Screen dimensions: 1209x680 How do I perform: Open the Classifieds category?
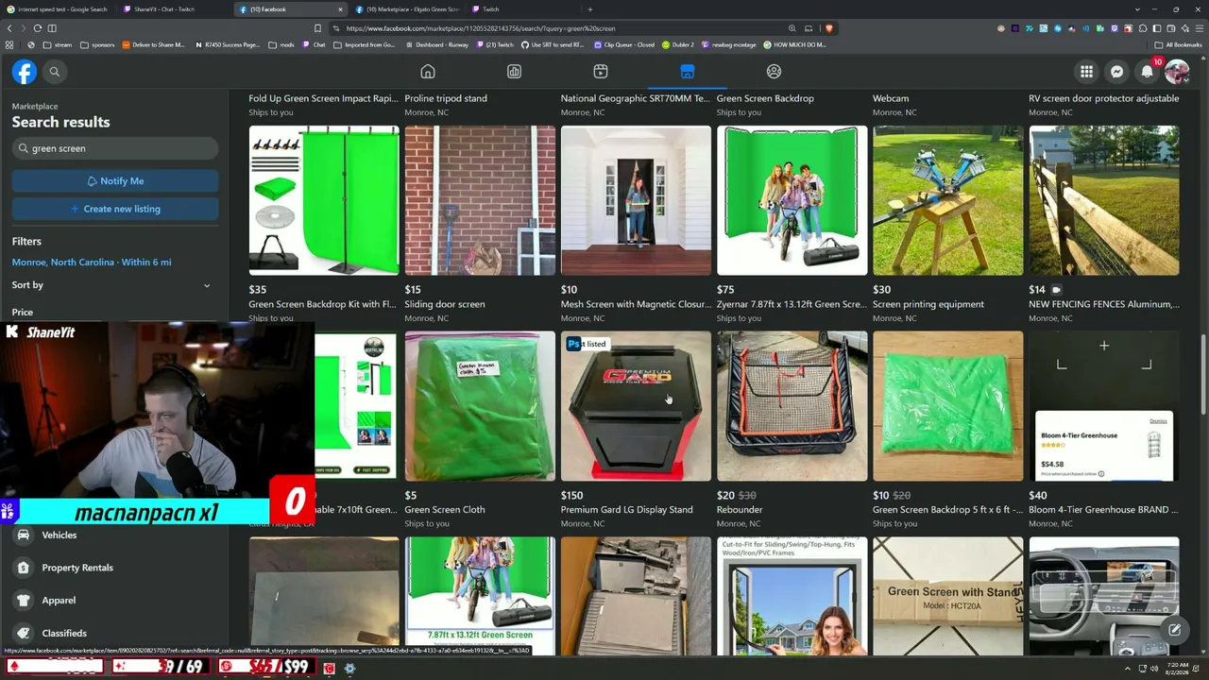tap(115, 633)
